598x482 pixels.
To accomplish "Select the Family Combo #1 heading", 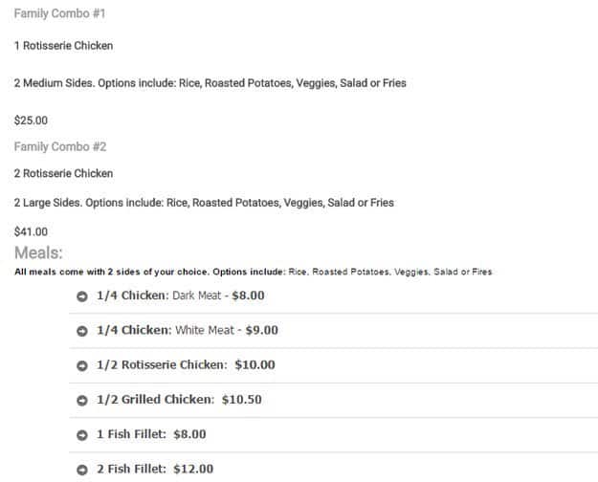I will pos(59,14).
